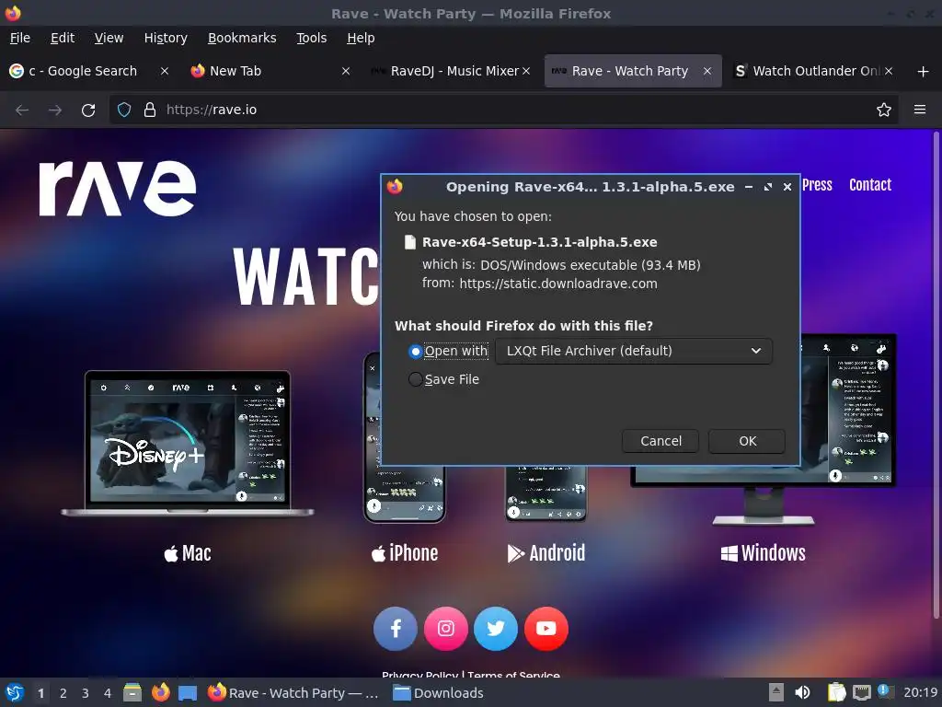Open the History menu
Viewport: 942px width, 707px height.
pos(166,38)
